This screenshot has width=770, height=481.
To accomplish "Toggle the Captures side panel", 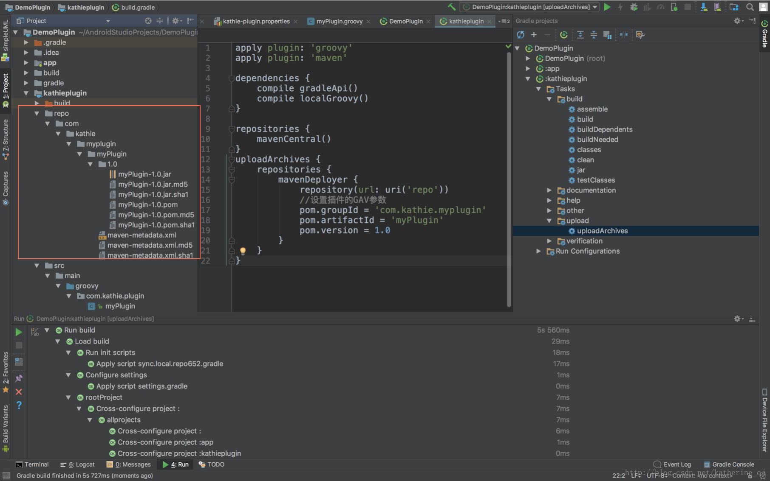I will point(6,188).
